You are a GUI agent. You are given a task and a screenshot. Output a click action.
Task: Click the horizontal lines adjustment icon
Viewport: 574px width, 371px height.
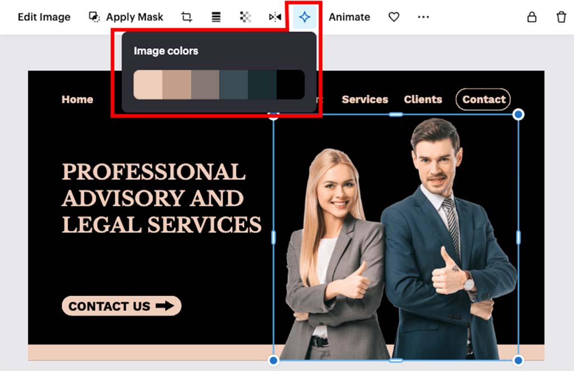[216, 17]
